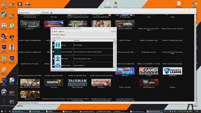Click the Barras Bravas achievement icon
Image resolution: width=201 pixels, height=113 pixels.
click(58, 59)
